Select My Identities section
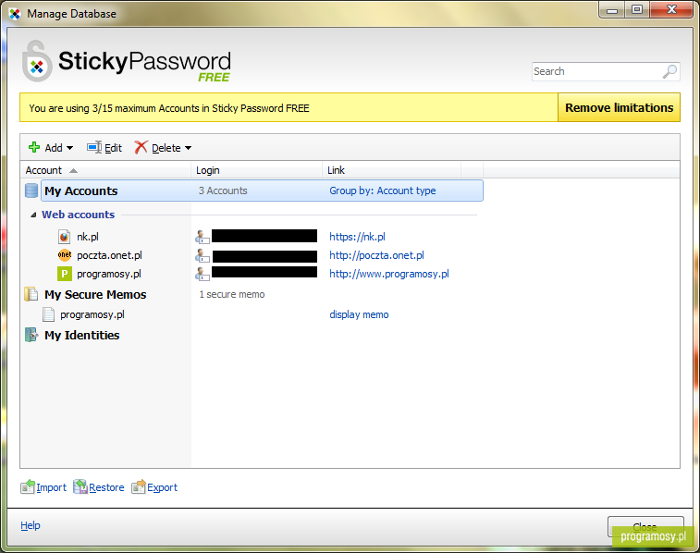The height and width of the screenshot is (553, 700). point(82,335)
